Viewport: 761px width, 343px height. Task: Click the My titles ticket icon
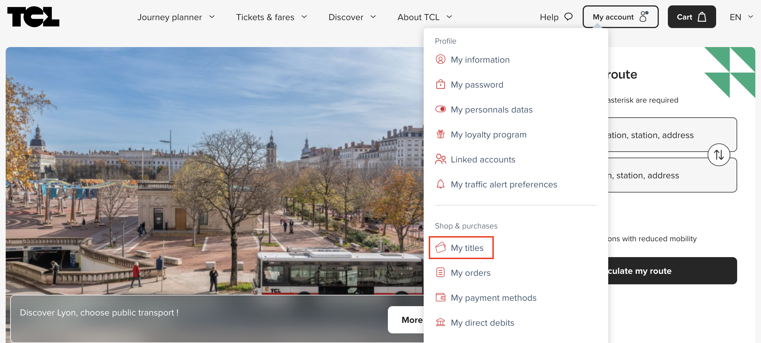click(440, 247)
